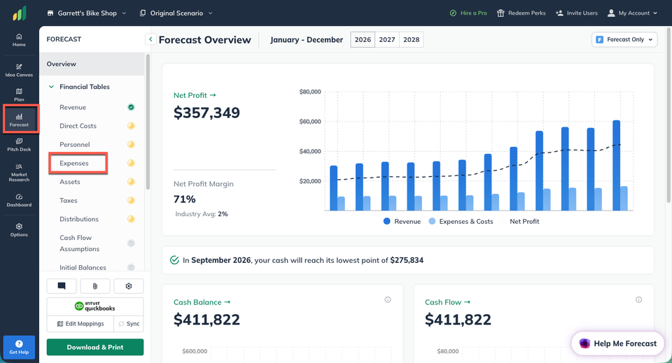Viewport: 672px width, 363px height.
Task: Click Personnel progress status icon
Action: tap(131, 145)
